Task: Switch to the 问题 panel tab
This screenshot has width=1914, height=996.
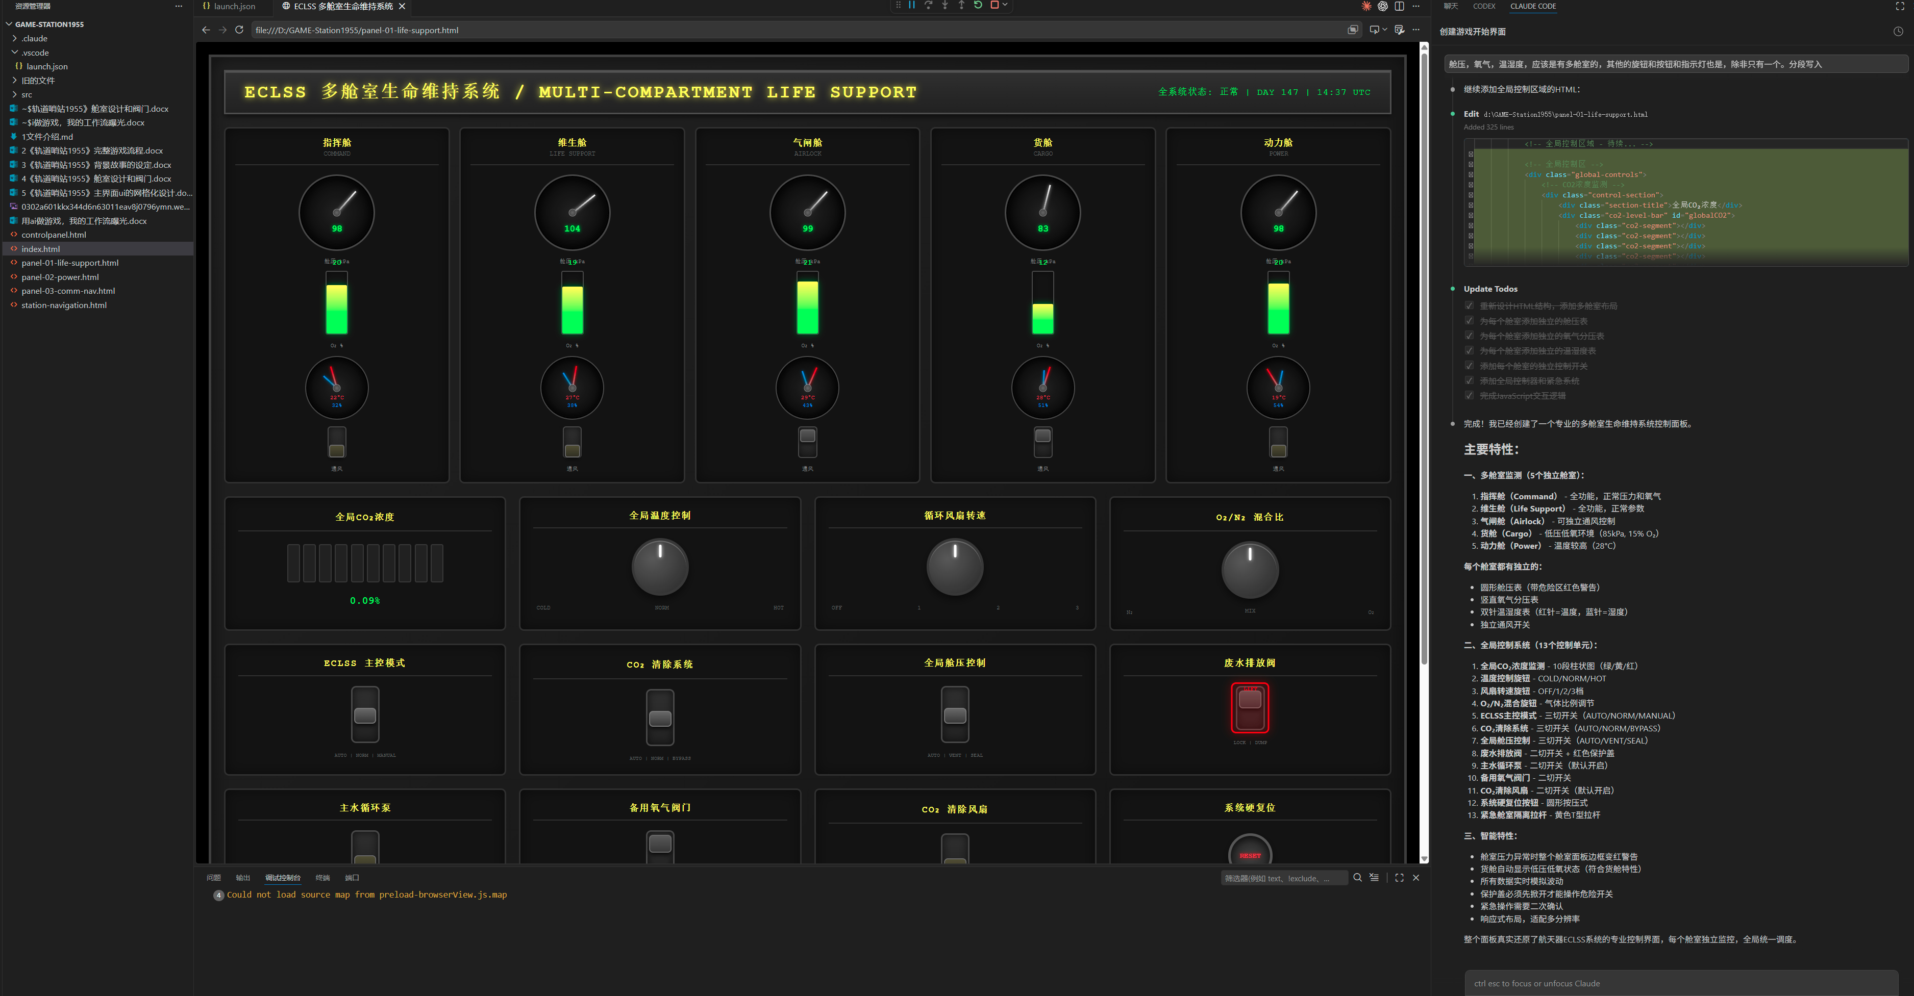Action: 213,878
